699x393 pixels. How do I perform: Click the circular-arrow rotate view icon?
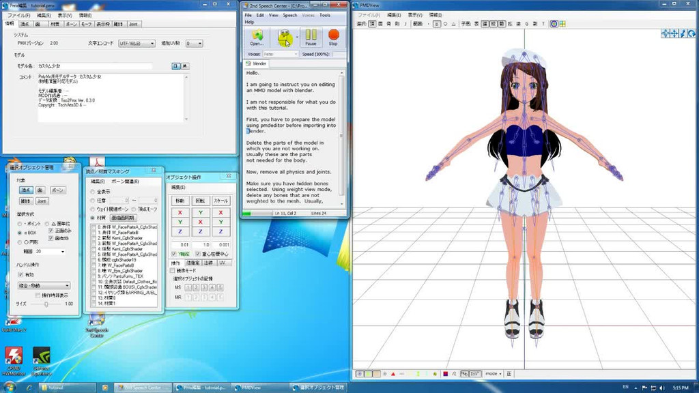coord(691,33)
